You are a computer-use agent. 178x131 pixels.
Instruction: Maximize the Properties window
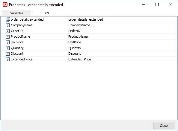point(157,5)
